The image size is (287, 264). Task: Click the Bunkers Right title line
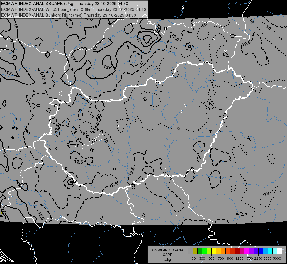[69, 15]
